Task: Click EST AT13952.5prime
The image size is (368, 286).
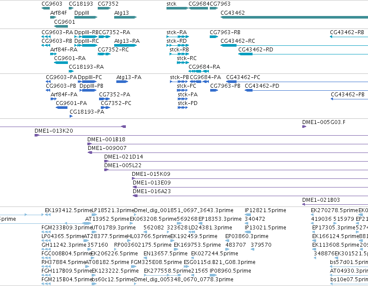Action: click(107, 219)
